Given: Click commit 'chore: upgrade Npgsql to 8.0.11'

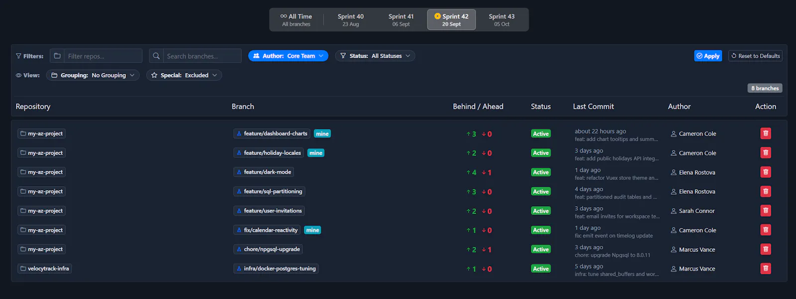Looking at the screenshot, I should pyautogui.click(x=612, y=255).
